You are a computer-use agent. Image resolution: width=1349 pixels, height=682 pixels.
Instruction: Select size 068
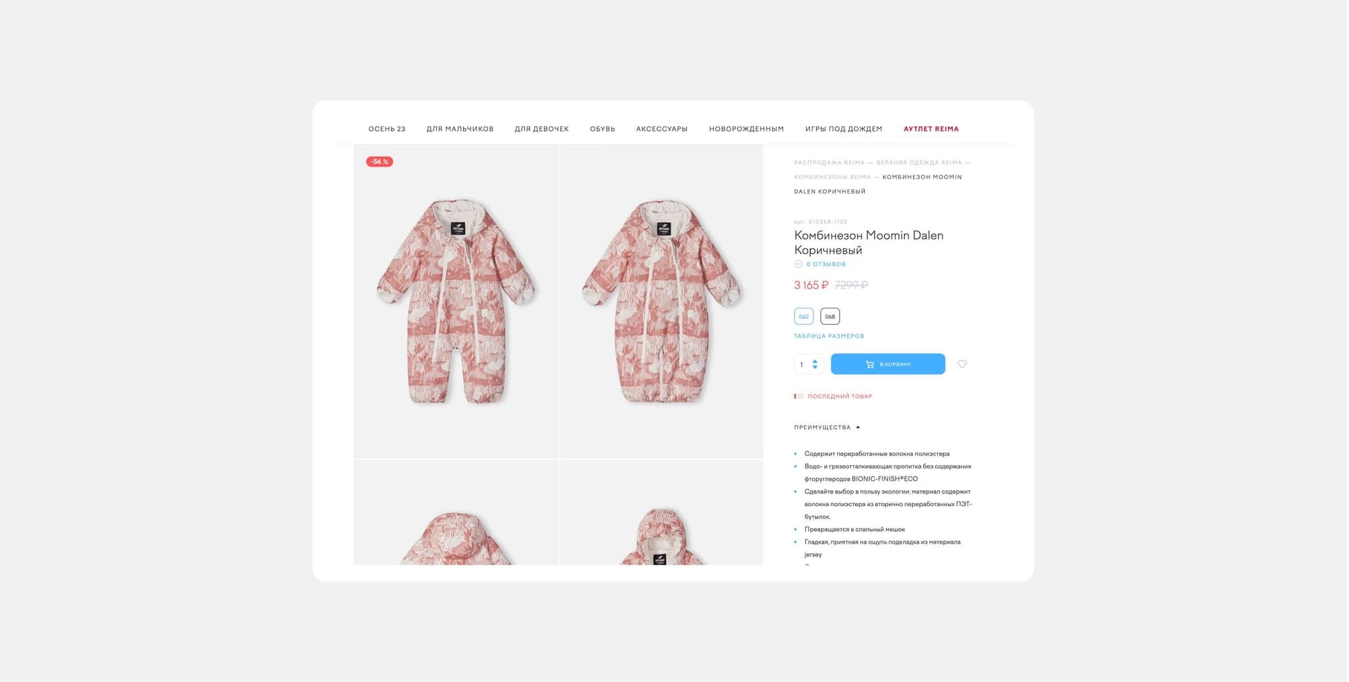point(830,316)
